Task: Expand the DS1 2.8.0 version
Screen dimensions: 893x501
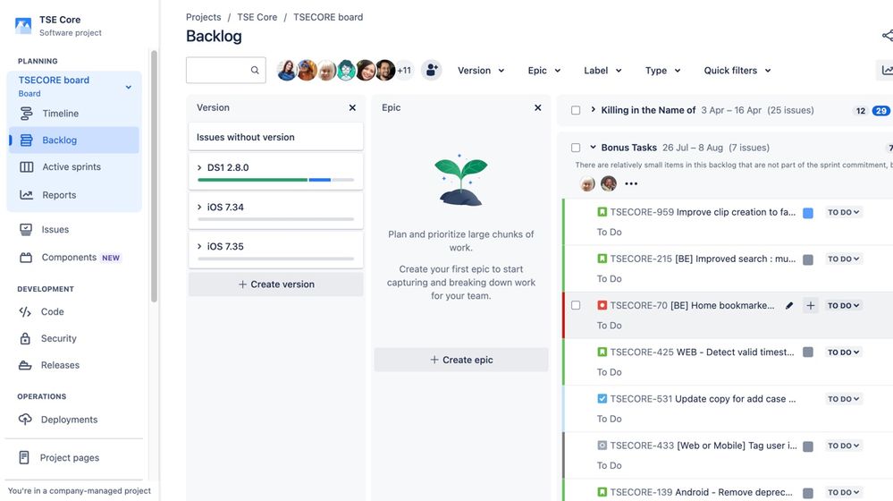Action: point(199,167)
